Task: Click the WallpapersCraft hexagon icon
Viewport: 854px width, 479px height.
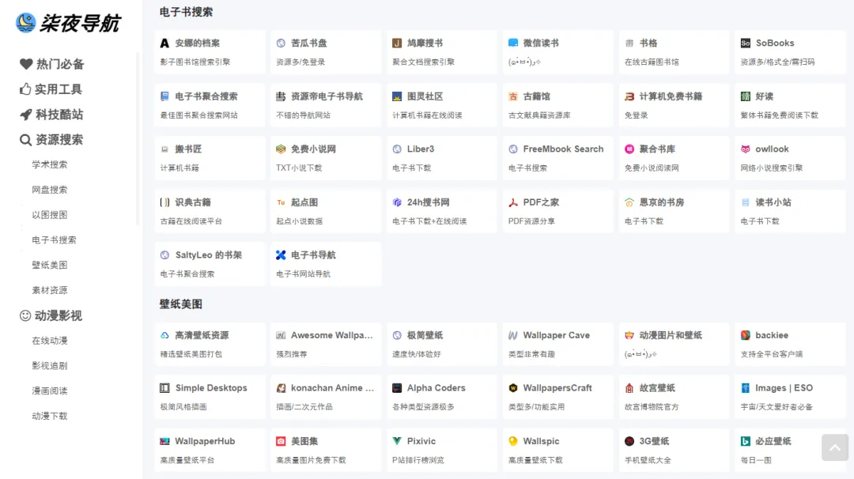Action: click(513, 388)
